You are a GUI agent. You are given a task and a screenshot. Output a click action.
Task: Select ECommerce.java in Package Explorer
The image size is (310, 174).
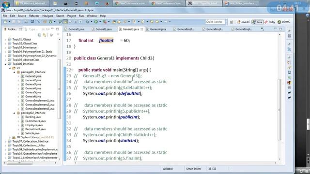pos(35,121)
